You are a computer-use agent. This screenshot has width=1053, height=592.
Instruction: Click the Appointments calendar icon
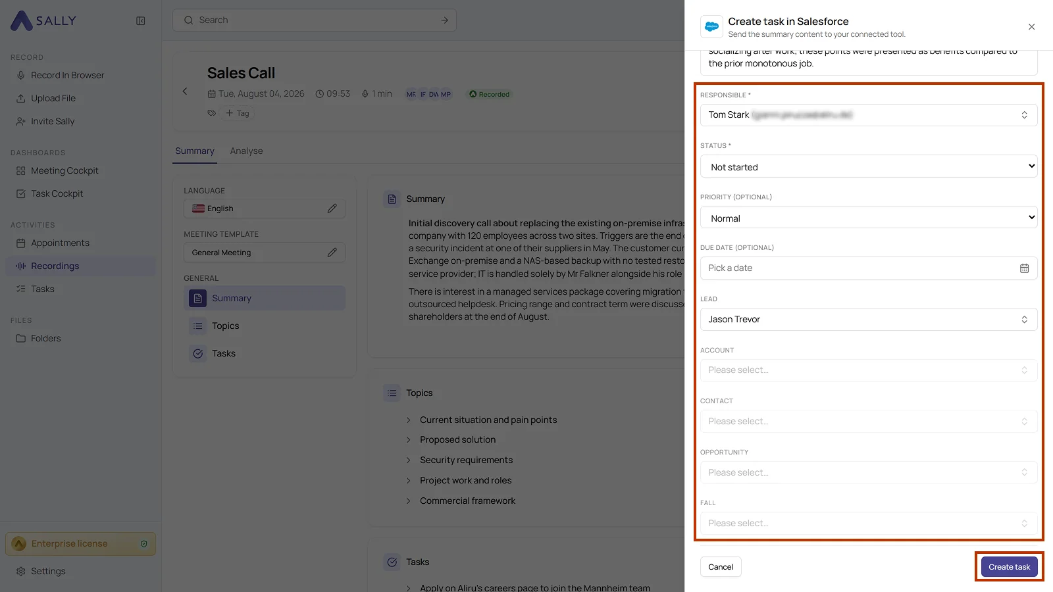point(21,243)
